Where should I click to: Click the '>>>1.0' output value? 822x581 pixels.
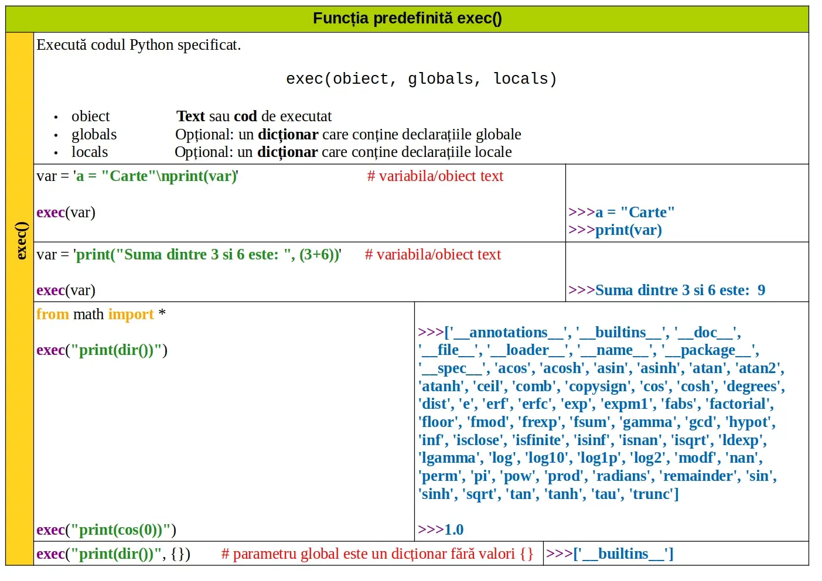441,530
